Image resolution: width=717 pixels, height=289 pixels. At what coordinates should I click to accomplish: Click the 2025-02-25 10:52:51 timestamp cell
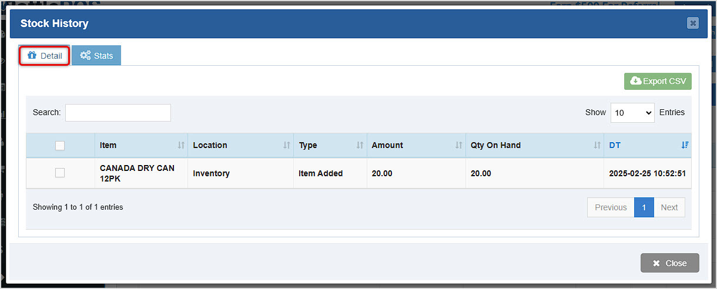pos(648,173)
